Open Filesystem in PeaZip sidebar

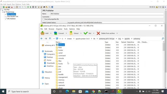[x=47, y=72]
